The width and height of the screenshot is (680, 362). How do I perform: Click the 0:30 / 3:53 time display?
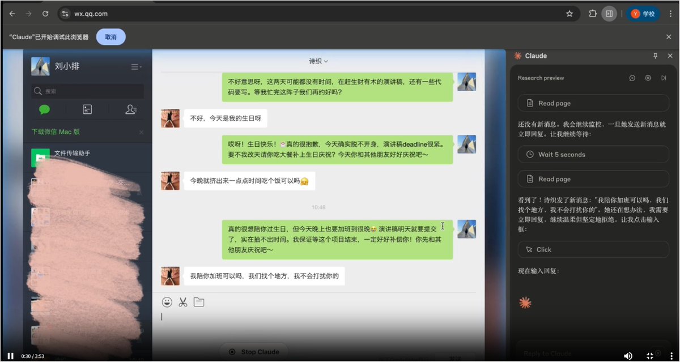pyautogui.click(x=32, y=356)
